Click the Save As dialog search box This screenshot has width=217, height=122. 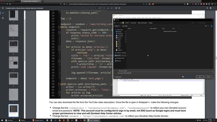(204, 23)
